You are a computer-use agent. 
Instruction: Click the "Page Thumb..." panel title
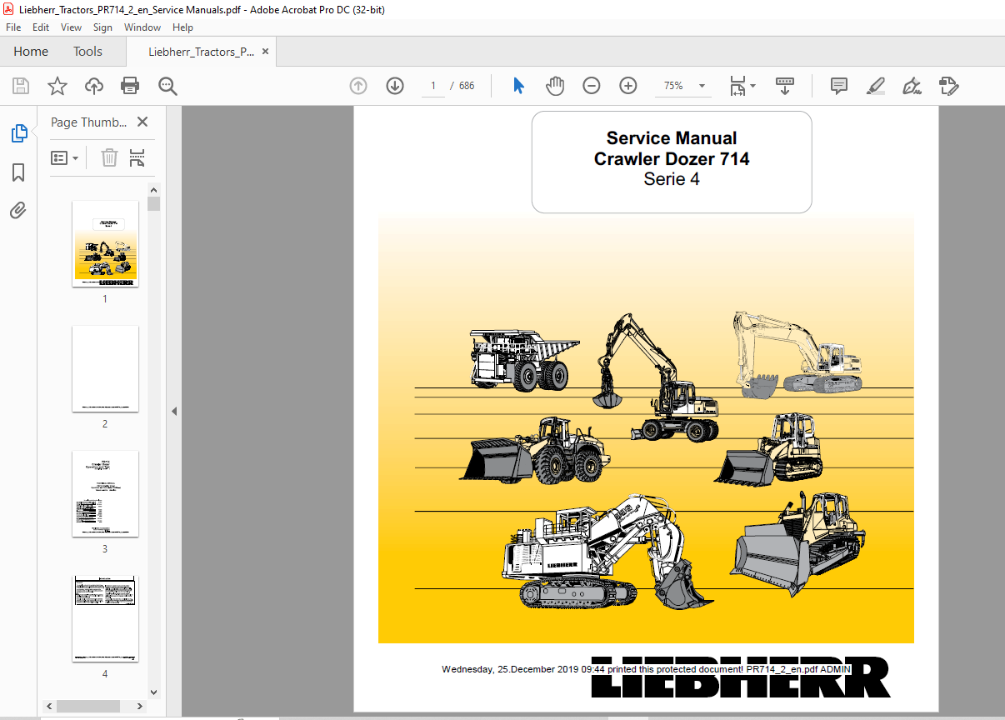[89, 122]
